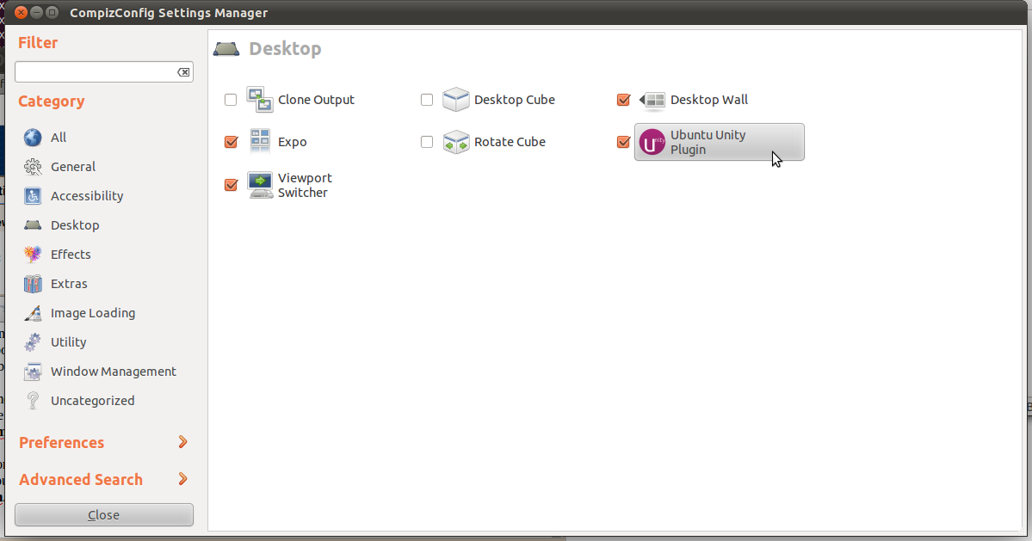
Task: Uncheck the Ubuntu Unity Plugin checkbox
Action: point(623,142)
